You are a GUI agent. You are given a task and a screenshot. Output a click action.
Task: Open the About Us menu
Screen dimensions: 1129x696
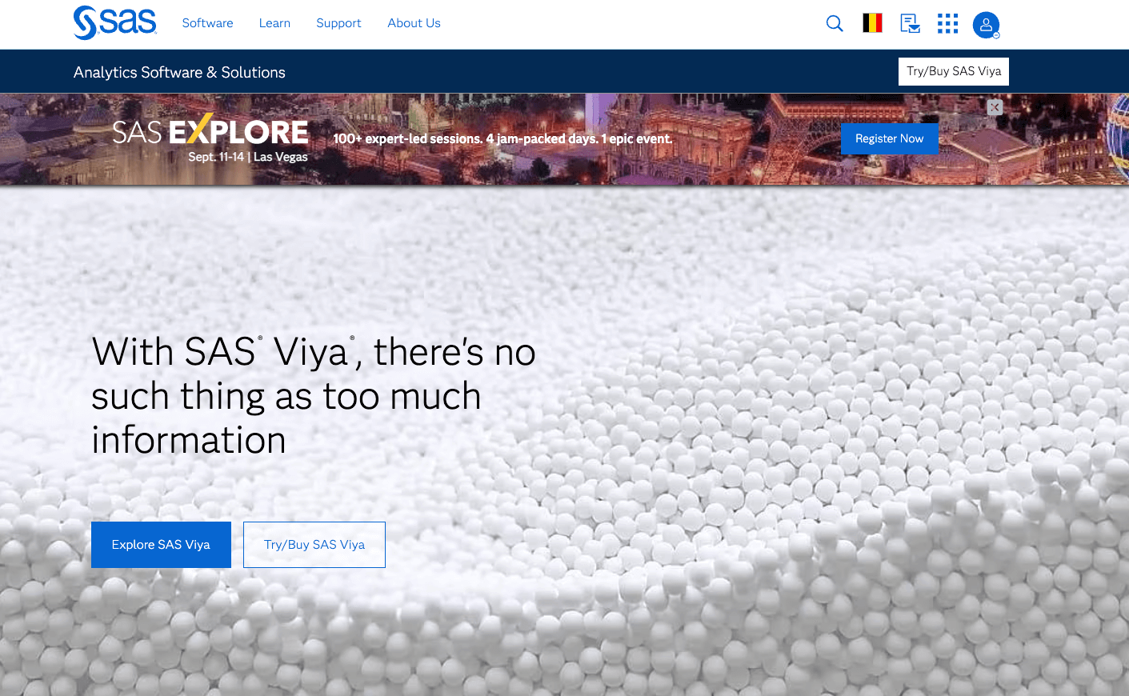(414, 23)
